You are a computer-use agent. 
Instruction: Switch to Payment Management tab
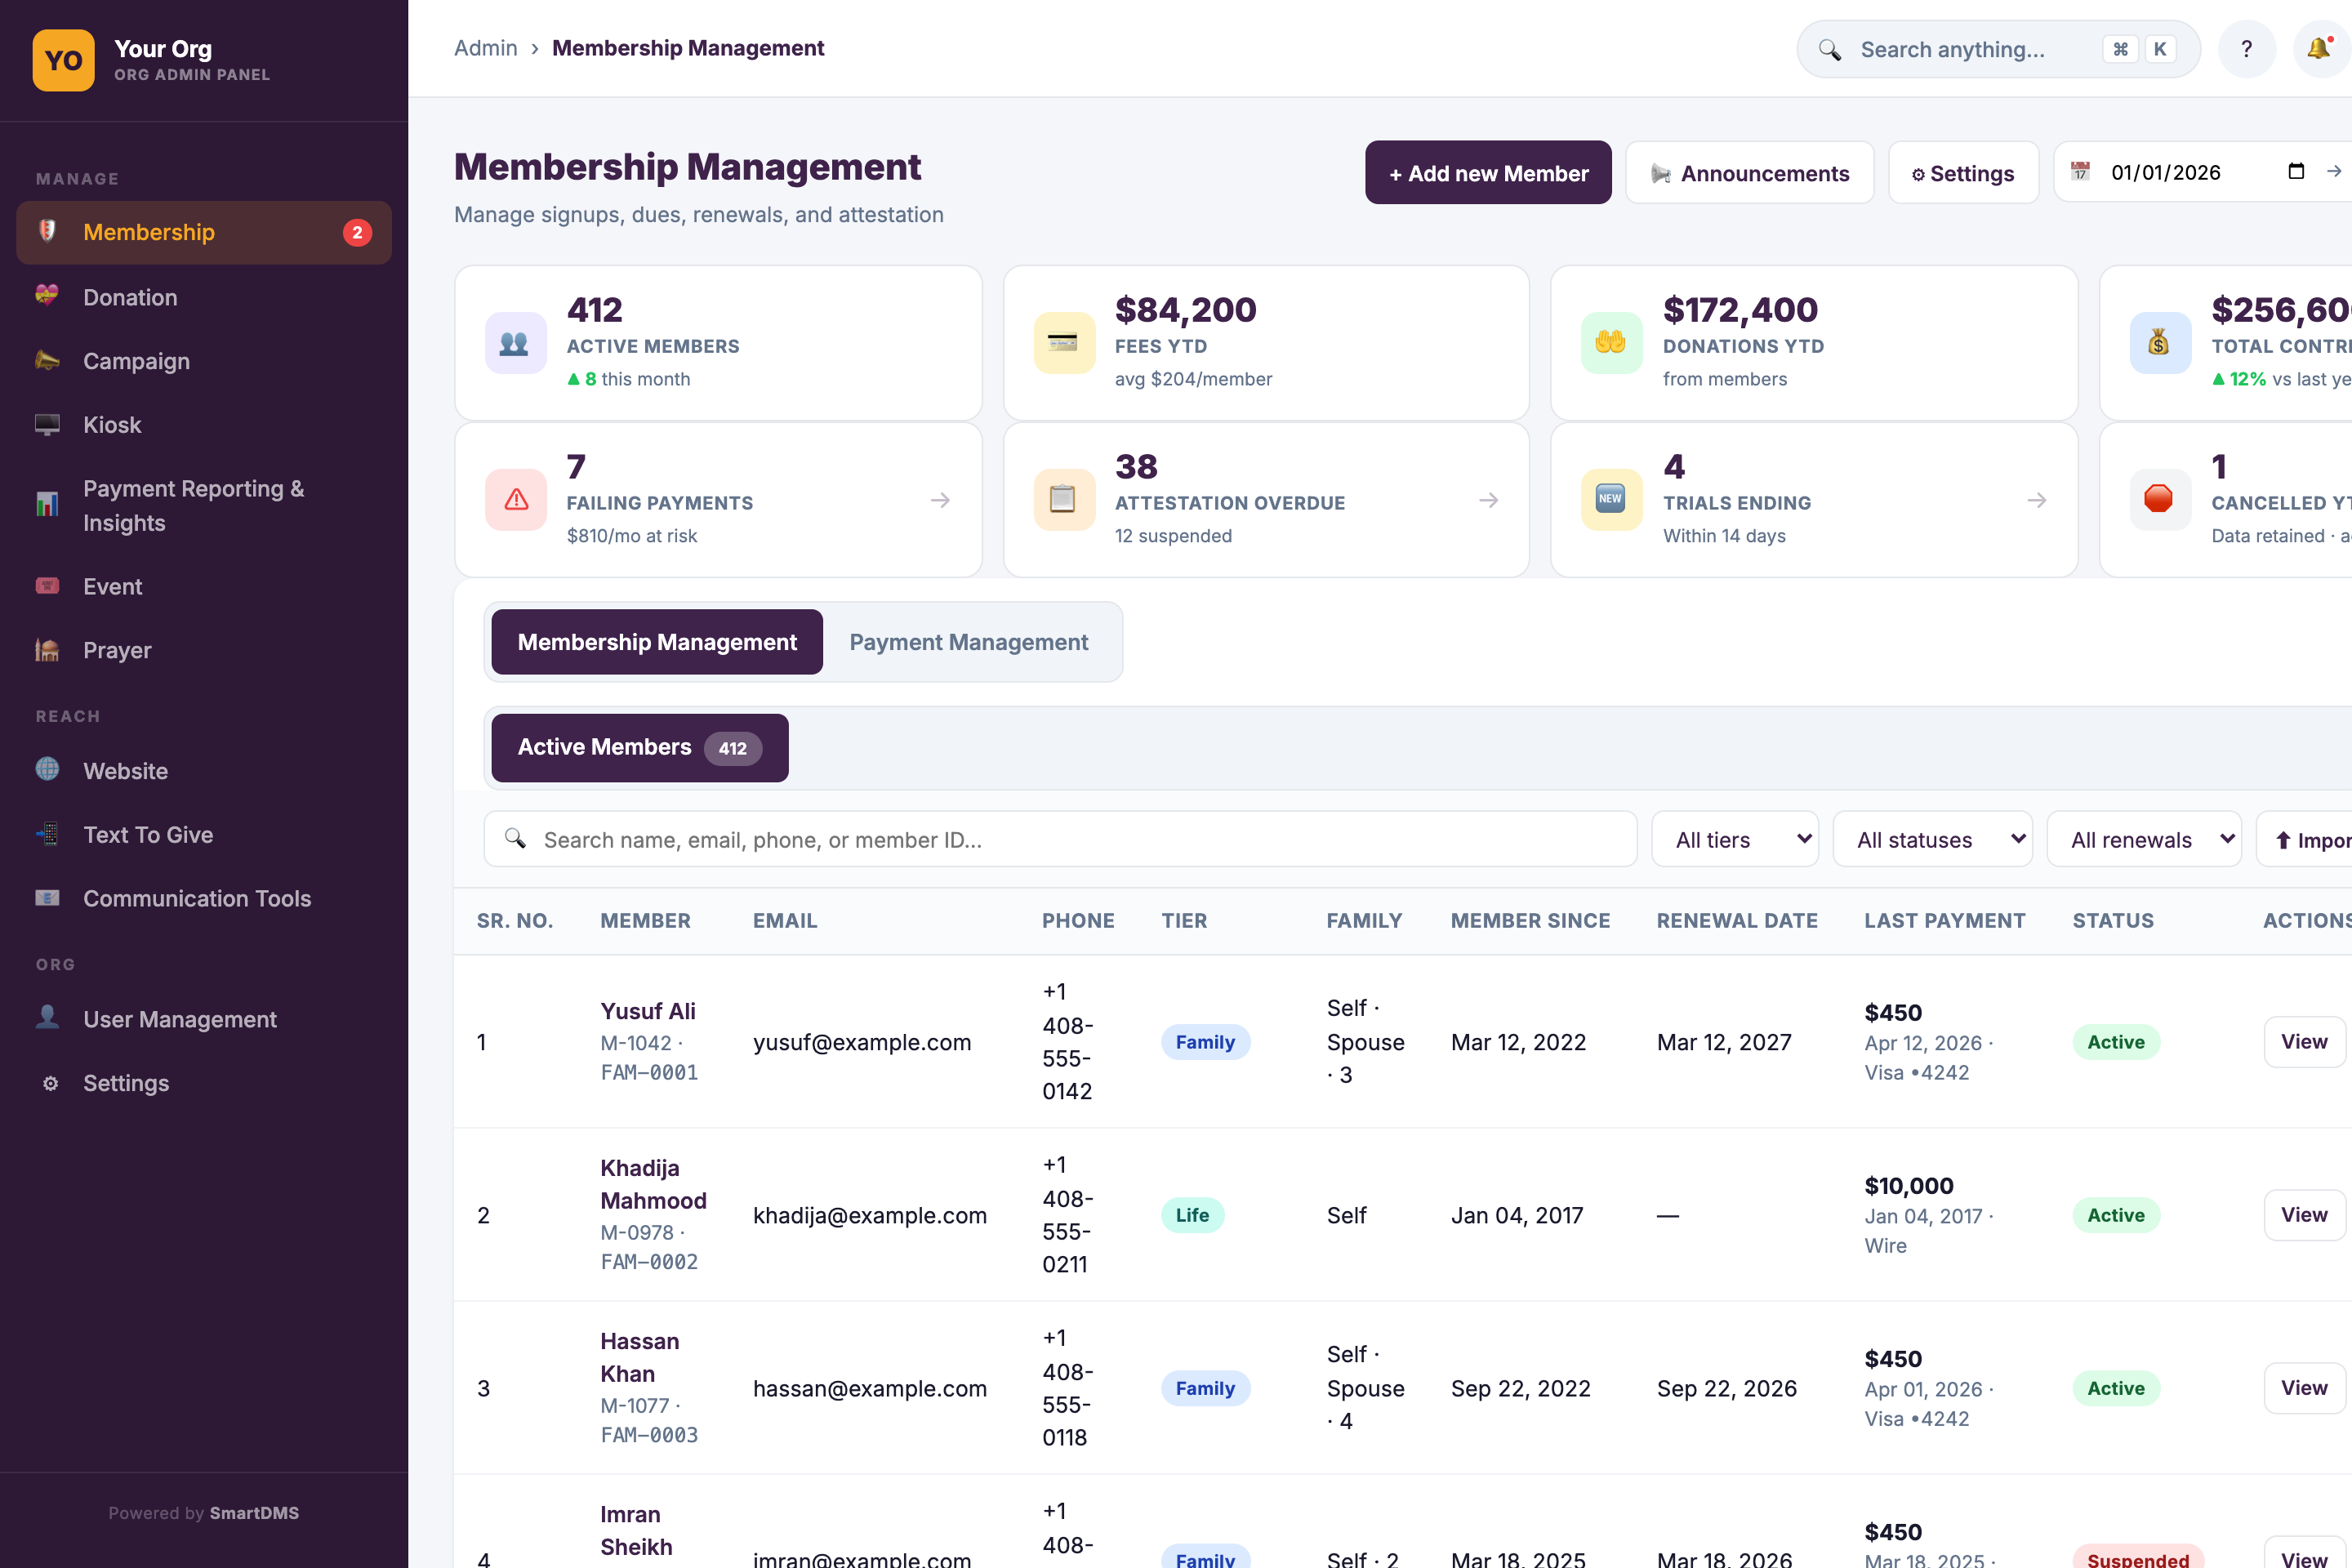coord(968,642)
